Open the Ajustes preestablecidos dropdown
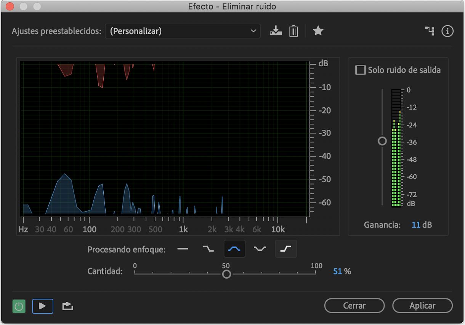Viewport: 465px width, 325px height. coord(253,31)
